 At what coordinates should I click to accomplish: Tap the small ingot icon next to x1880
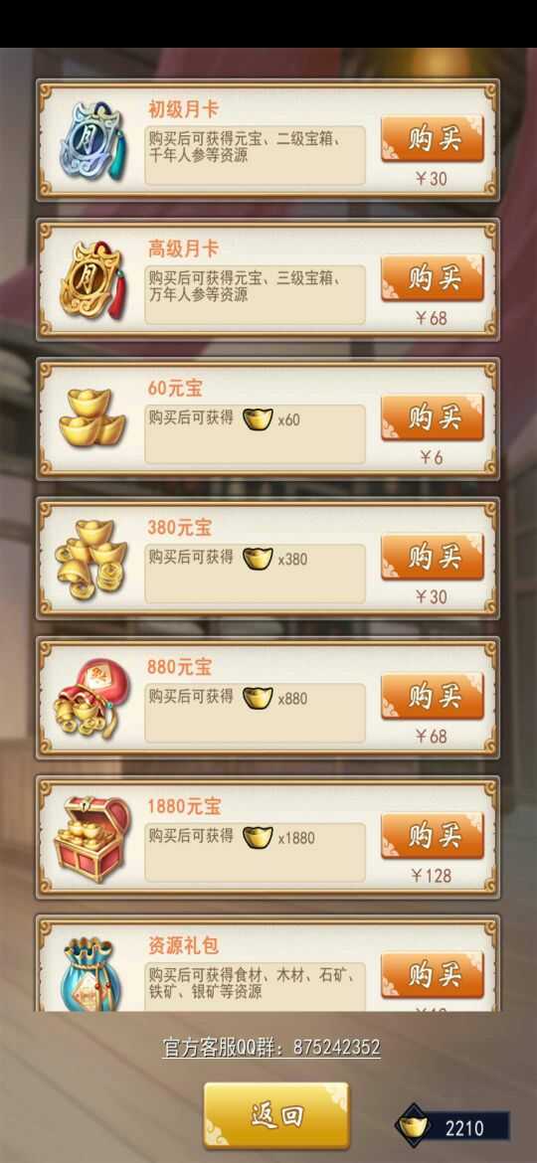[259, 837]
